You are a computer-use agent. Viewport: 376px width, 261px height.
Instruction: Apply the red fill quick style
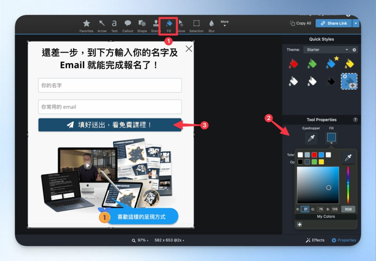click(293, 64)
